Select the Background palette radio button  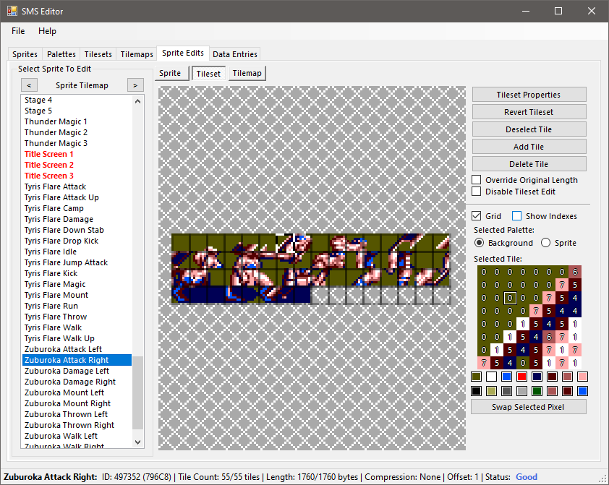pos(480,243)
